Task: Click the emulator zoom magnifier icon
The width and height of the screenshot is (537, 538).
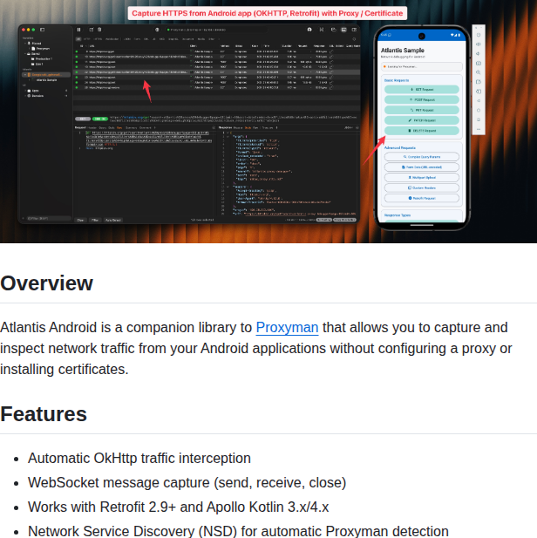Action: (x=479, y=72)
